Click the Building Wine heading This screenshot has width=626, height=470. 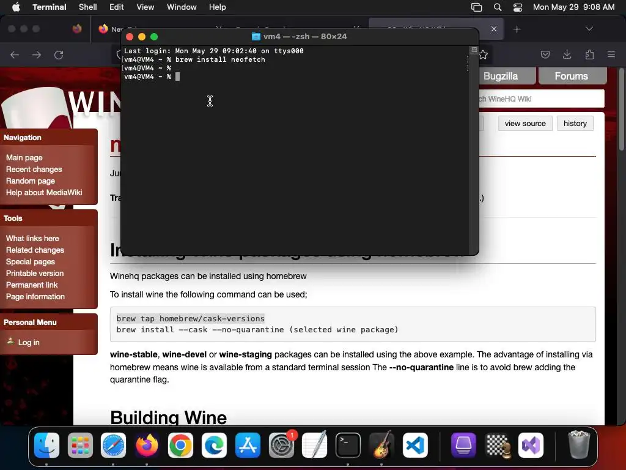[x=168, y=417]
